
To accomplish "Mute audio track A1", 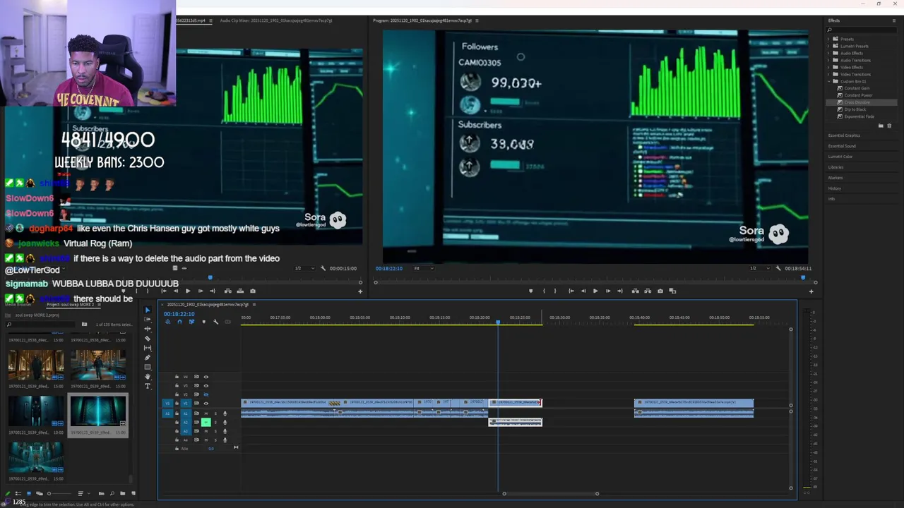I will (x=206, y=413).
